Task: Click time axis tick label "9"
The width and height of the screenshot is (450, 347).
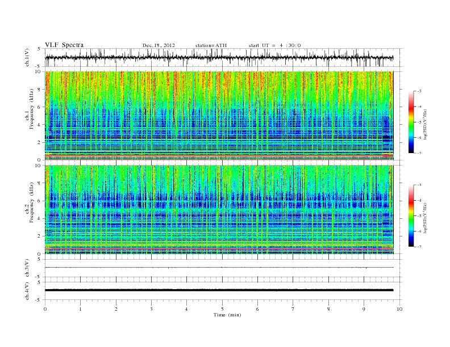Action: tap(364, 309)
